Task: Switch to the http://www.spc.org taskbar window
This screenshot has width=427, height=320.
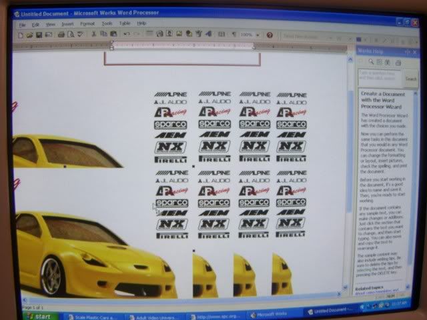Action: click(x=215, y=317)
